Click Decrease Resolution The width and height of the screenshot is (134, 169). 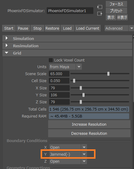(89, 134)
